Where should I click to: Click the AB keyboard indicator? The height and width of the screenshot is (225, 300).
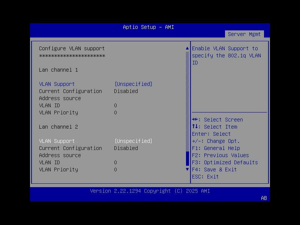[x=264, y=198]
